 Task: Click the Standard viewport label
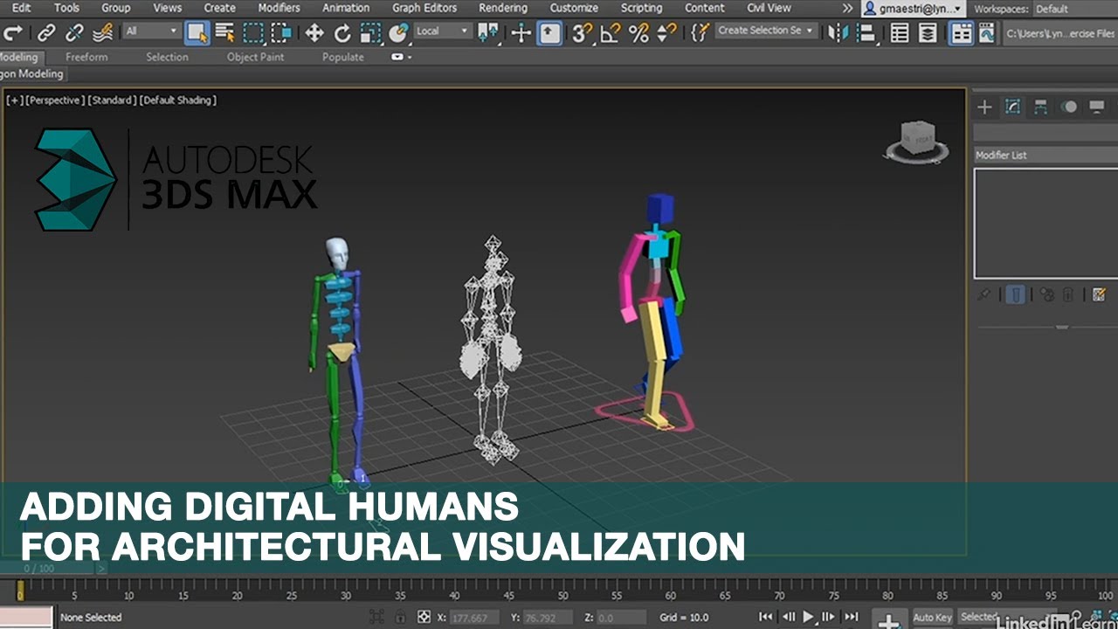coord(112,100)
